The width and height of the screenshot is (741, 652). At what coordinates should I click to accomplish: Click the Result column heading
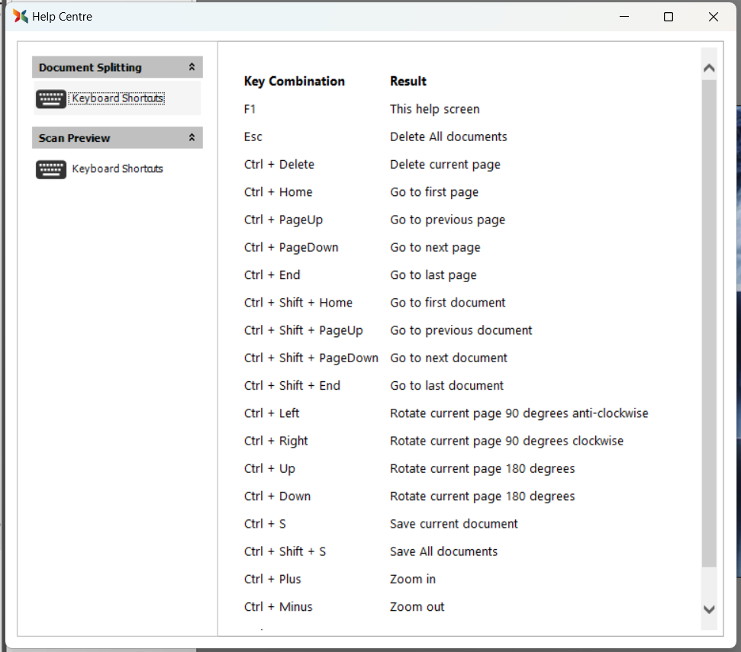[x=408, y=81]
